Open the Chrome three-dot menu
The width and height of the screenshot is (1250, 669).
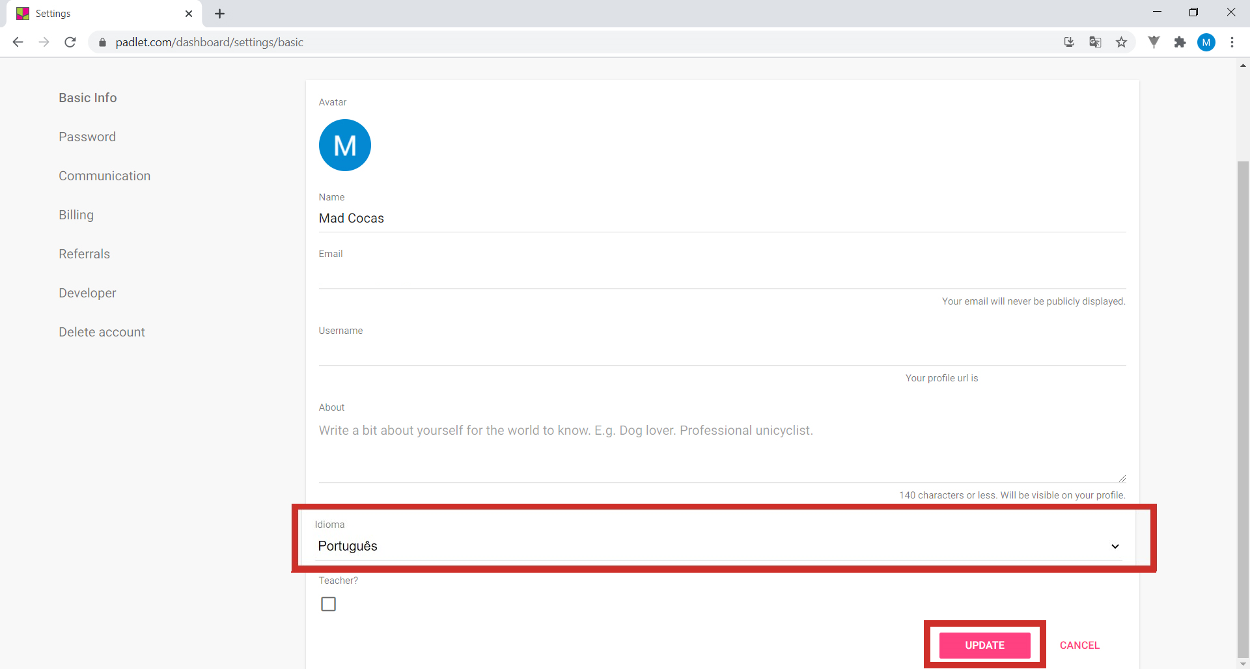(1232, 42)
